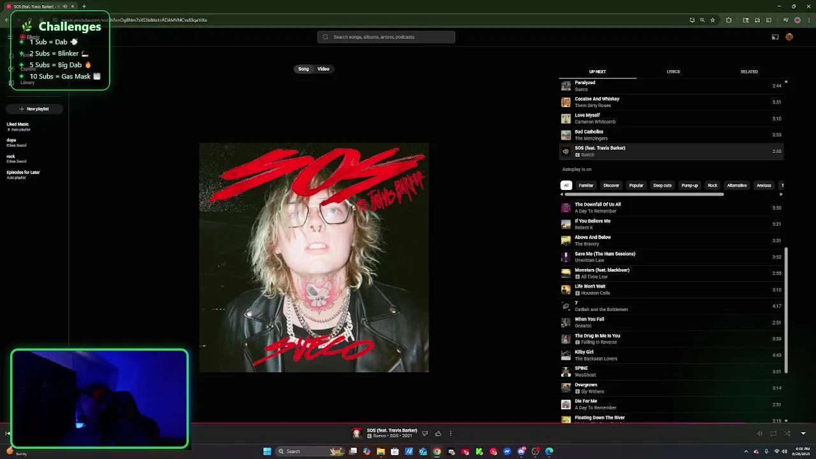Switch to Video mode

pos(323,69)
